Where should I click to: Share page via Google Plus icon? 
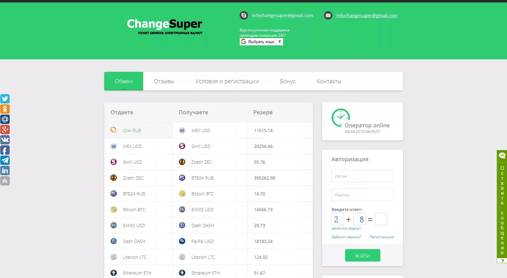click(x=5, y=130)
